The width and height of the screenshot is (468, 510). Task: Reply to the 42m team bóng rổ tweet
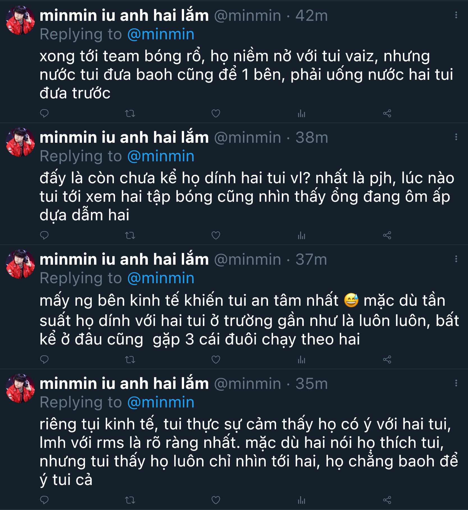[x=44, y=114]
